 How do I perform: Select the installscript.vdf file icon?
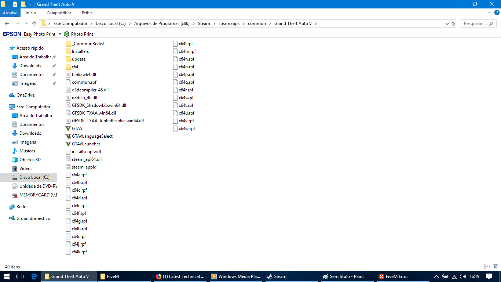[x=68, y=152]
